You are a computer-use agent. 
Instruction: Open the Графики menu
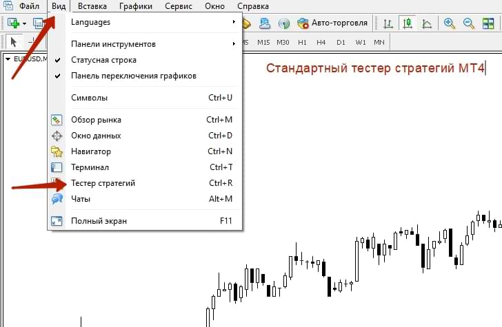tap(135, 6)
